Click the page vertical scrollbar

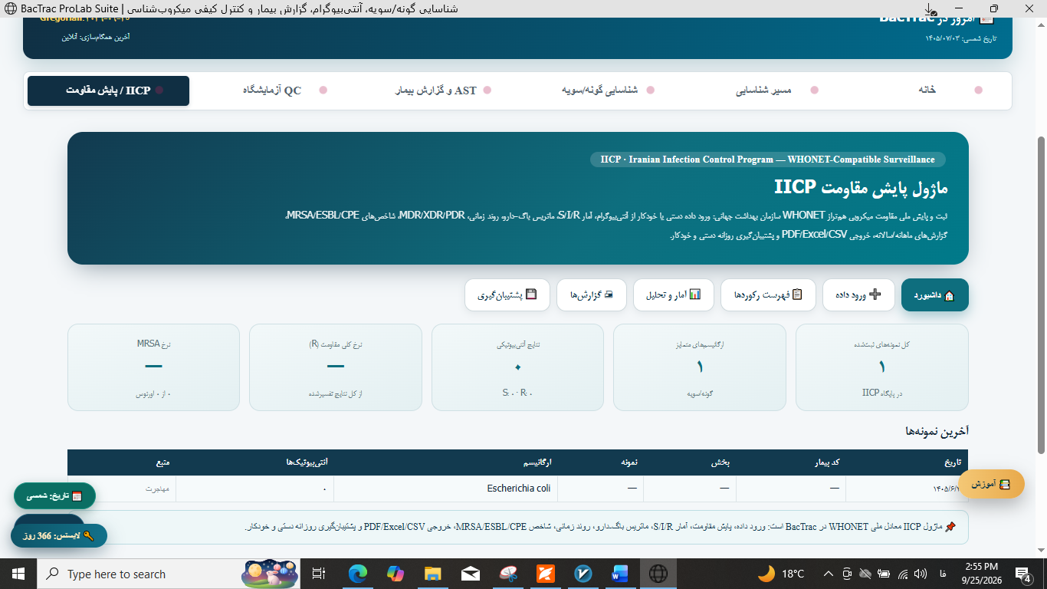coord(1040,294)
